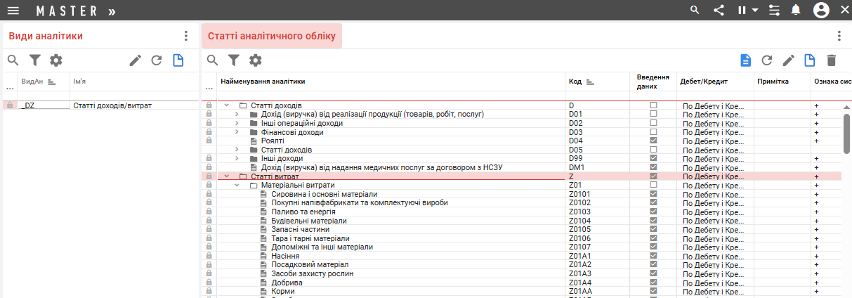Filter the Статті аналітичного обліку list
The height and width of the screenshot is (298, 852).
coord(234,60)
